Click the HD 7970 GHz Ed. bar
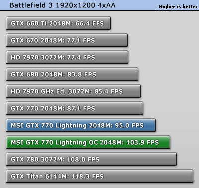This screenshot has width=199, height=188. pos(74,91)
